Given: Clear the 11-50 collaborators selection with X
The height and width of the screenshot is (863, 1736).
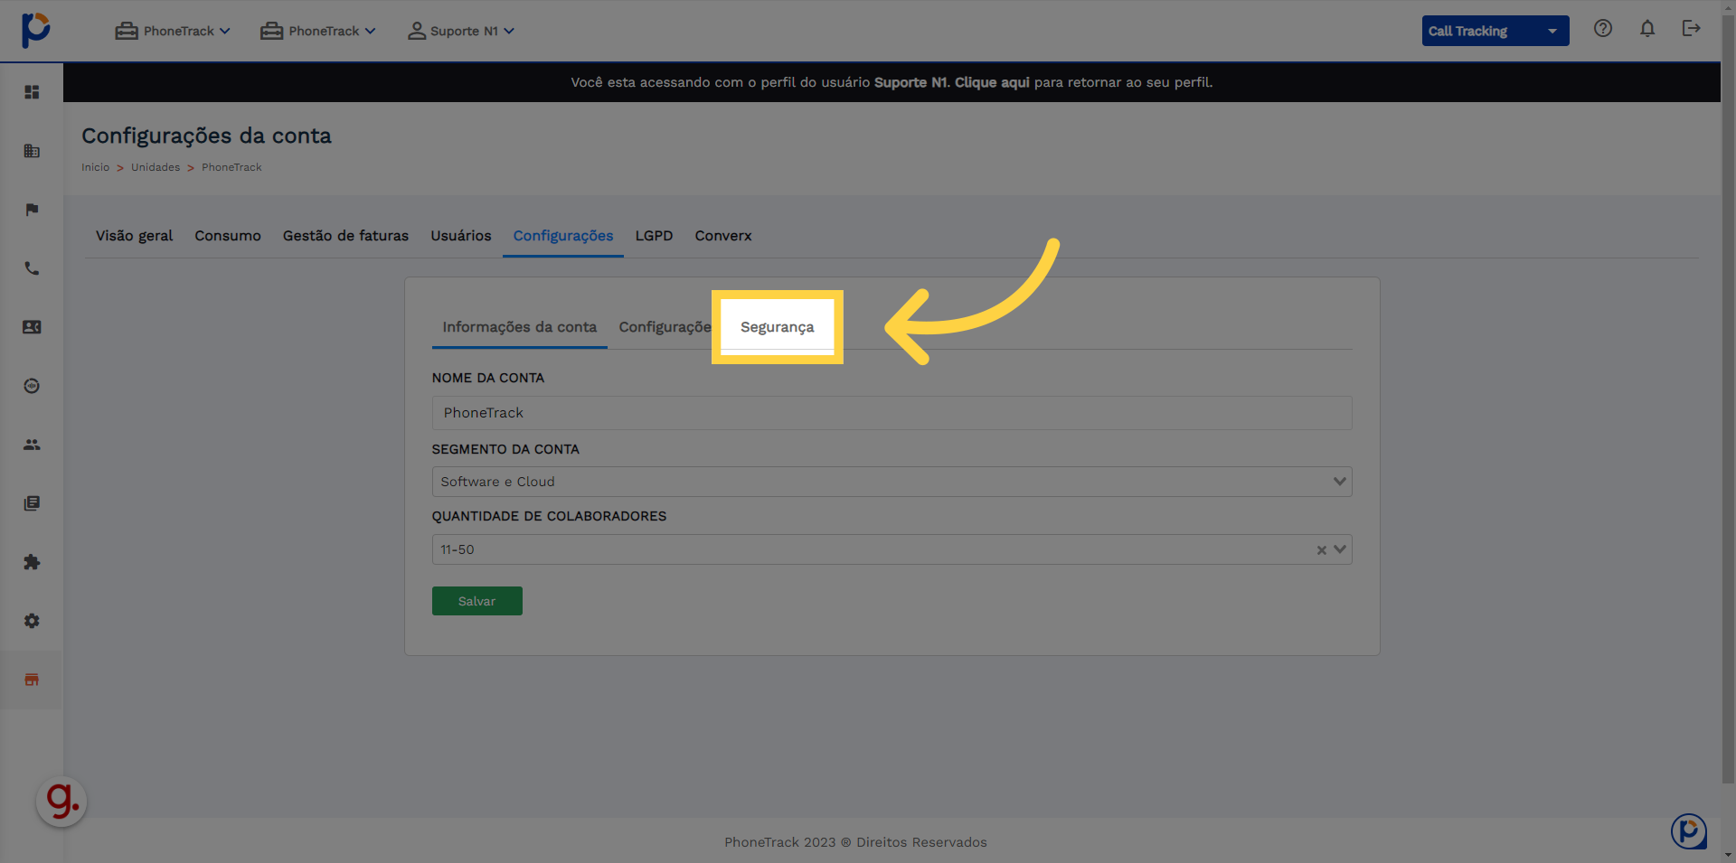Looking at the screenshot, I should point(1321,549).
